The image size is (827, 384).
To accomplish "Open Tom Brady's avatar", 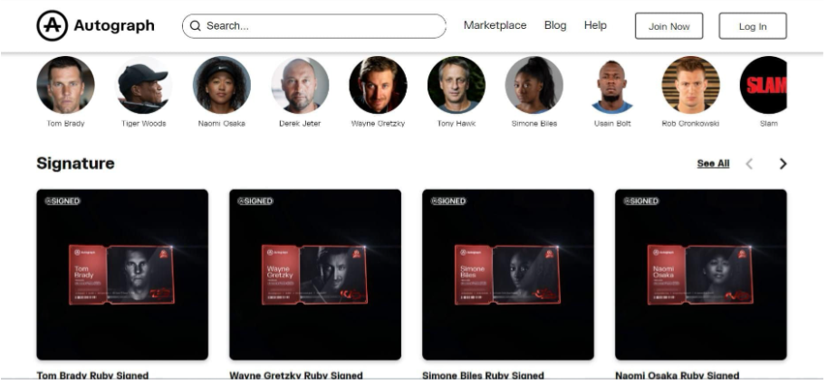I will [x=65, y=85].
